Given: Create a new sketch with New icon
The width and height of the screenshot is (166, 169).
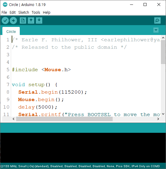Looking at the screenshot, I should pyautogui.click(x=23, y=20).
